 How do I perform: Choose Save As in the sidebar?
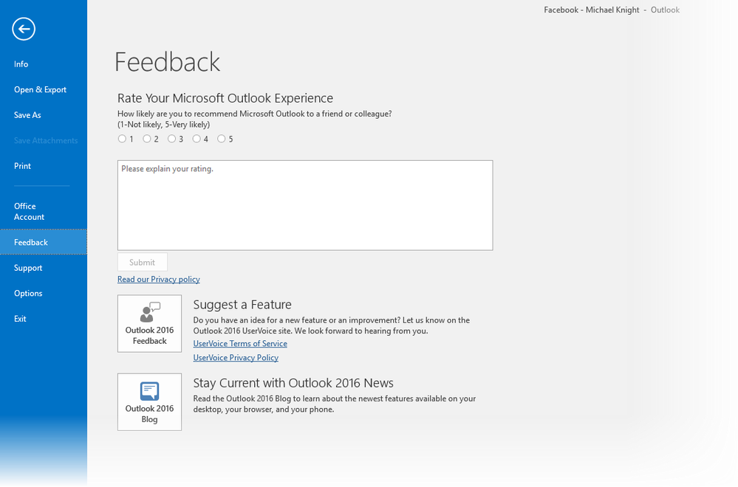tap(44, 115)
